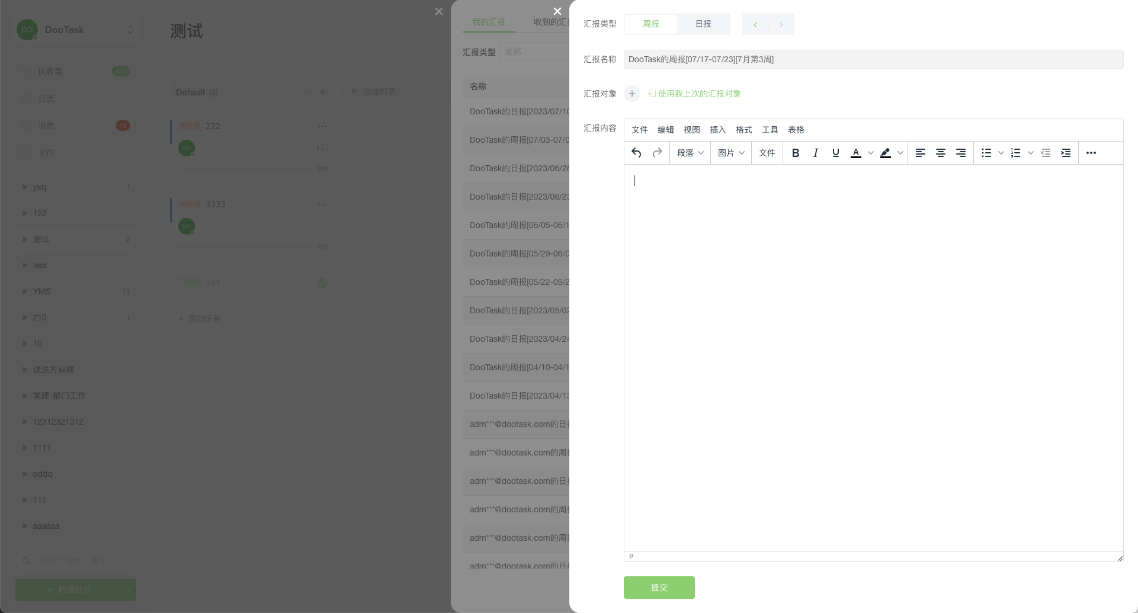Click the green 提交 submit button
This screenshot has width=1138, height=613.
659,588
